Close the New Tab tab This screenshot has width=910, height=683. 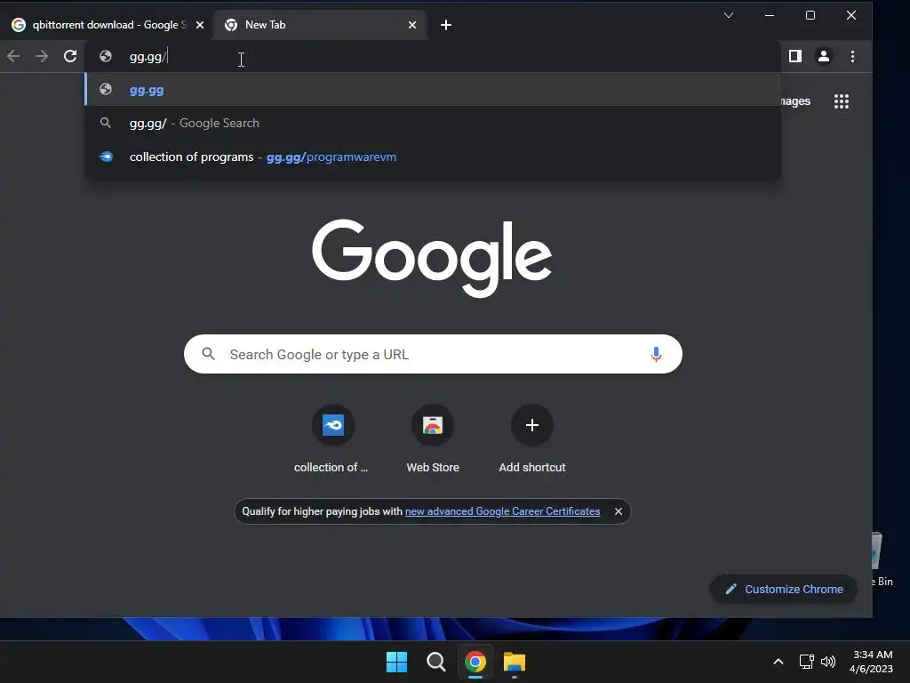[x=412, y=25]
